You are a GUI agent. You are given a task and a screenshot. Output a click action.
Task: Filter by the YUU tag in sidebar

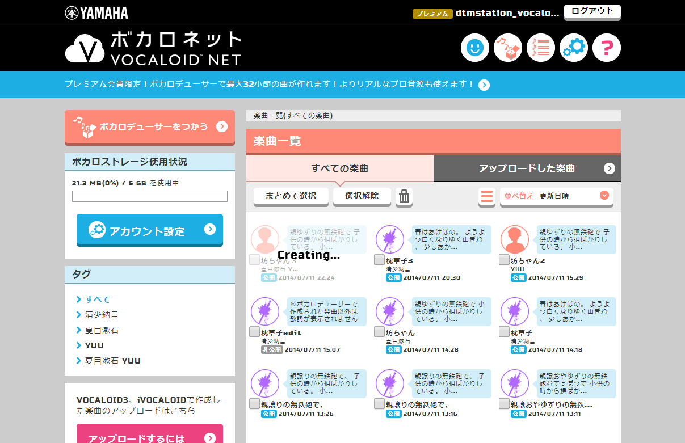point(94,345)
